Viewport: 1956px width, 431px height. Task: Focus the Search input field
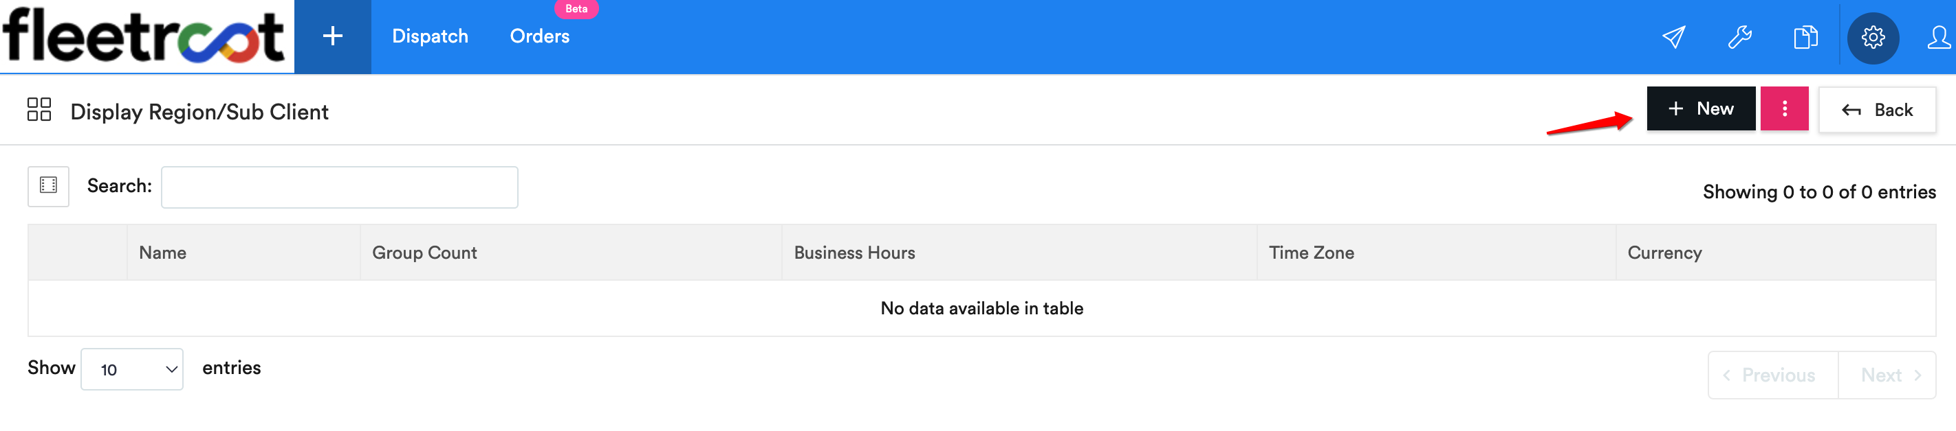coord(340,187)
